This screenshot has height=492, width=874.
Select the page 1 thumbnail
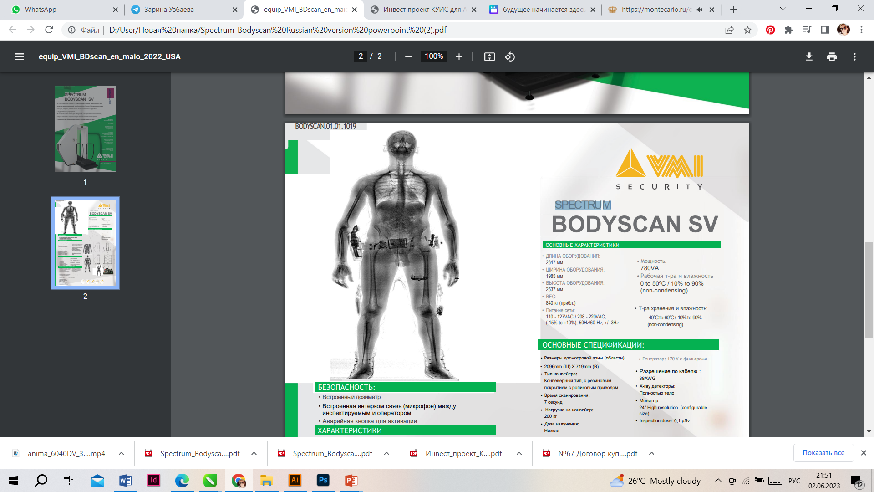[85, 129]
